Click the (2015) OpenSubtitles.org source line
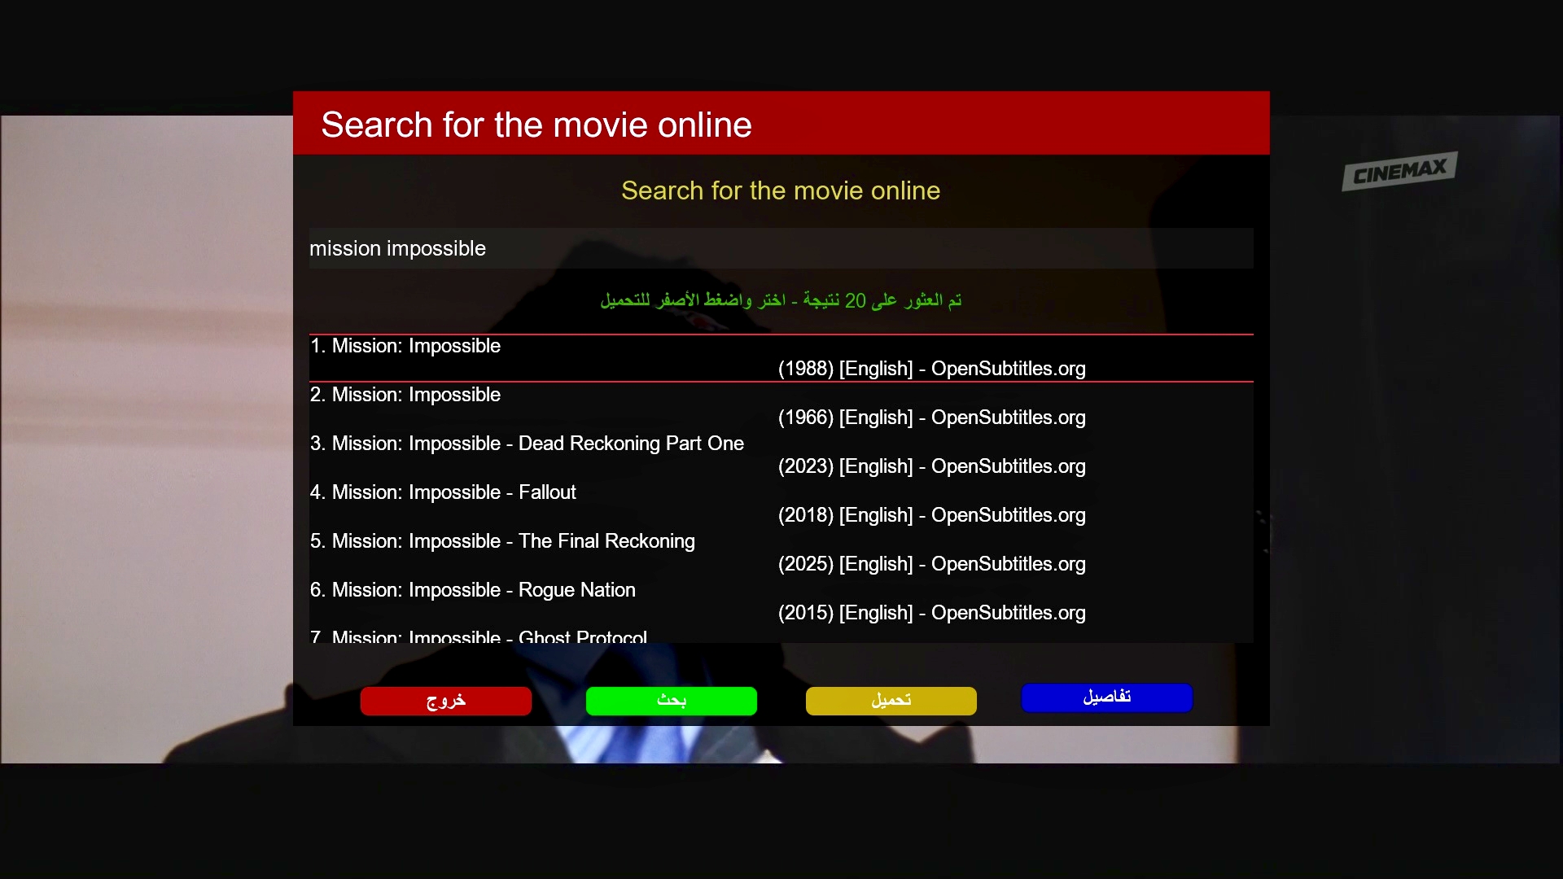Image resolution: width=1563 pixels, height=879 pixels. [931, 613]
